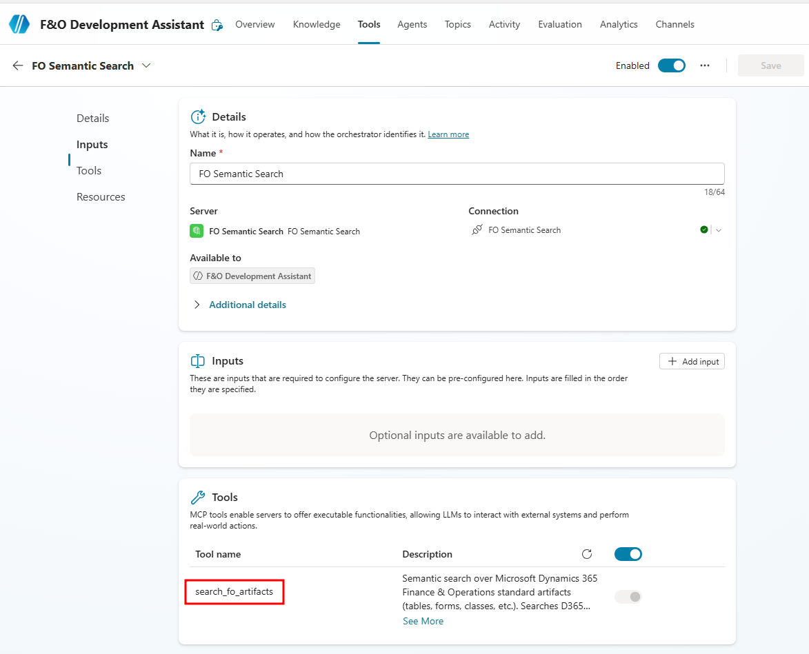Click the F&O Development Assistant page title

(122, 25)
